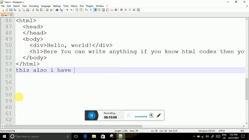Image resolution: width=249 pixels, height=140 pixels.
Task: Click Save current recorded macro icon
Action: click(139, 10)
